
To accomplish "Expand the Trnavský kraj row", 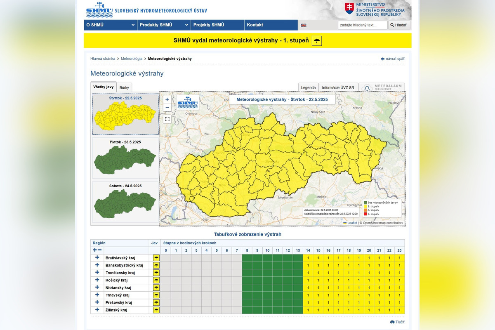I will pos(97,295).
